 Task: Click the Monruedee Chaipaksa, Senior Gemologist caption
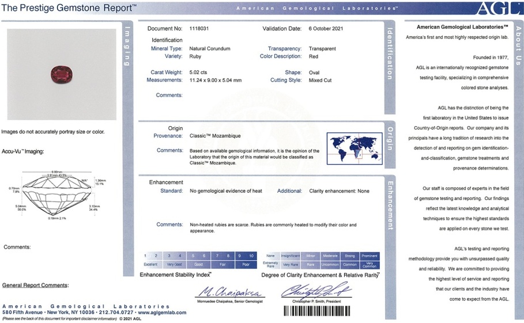point(230,301)
